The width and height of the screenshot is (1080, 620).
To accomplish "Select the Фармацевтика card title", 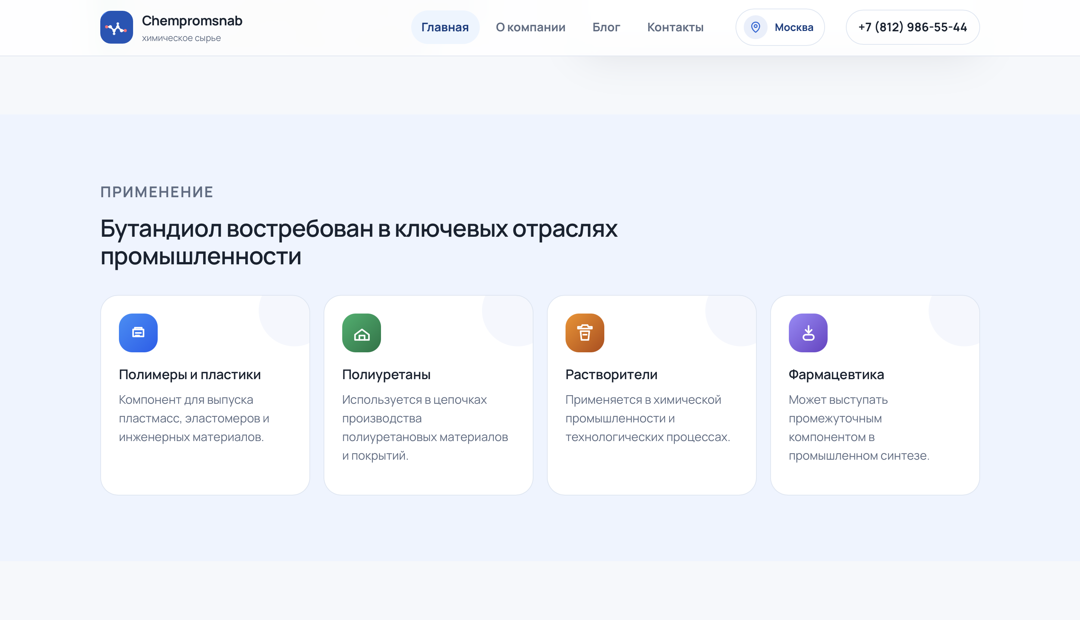I will 836,374.
